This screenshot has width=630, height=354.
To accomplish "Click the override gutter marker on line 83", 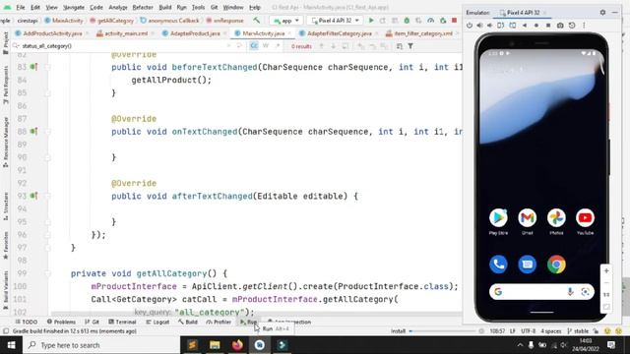I will 33,67.
